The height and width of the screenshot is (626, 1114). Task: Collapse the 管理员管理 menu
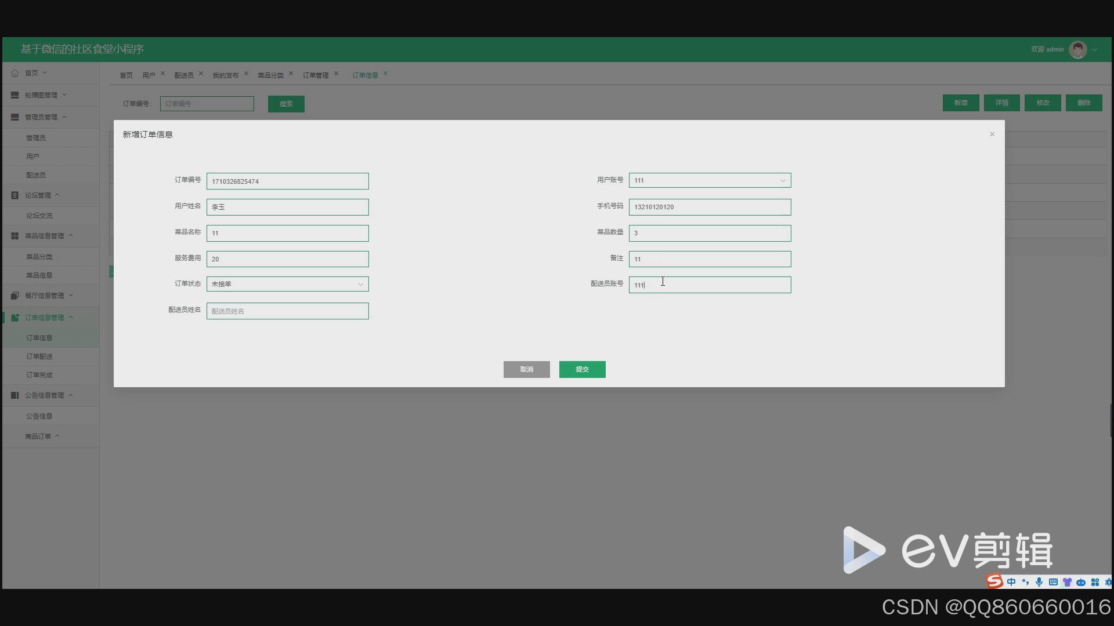(41, 117)
